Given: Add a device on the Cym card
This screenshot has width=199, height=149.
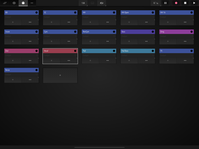Looking at the screenshot, I should [51, 41].
